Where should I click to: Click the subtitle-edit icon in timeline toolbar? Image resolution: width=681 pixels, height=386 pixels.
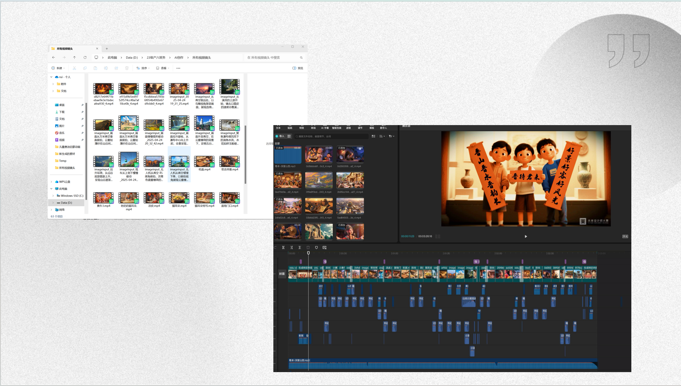(325, 247)
